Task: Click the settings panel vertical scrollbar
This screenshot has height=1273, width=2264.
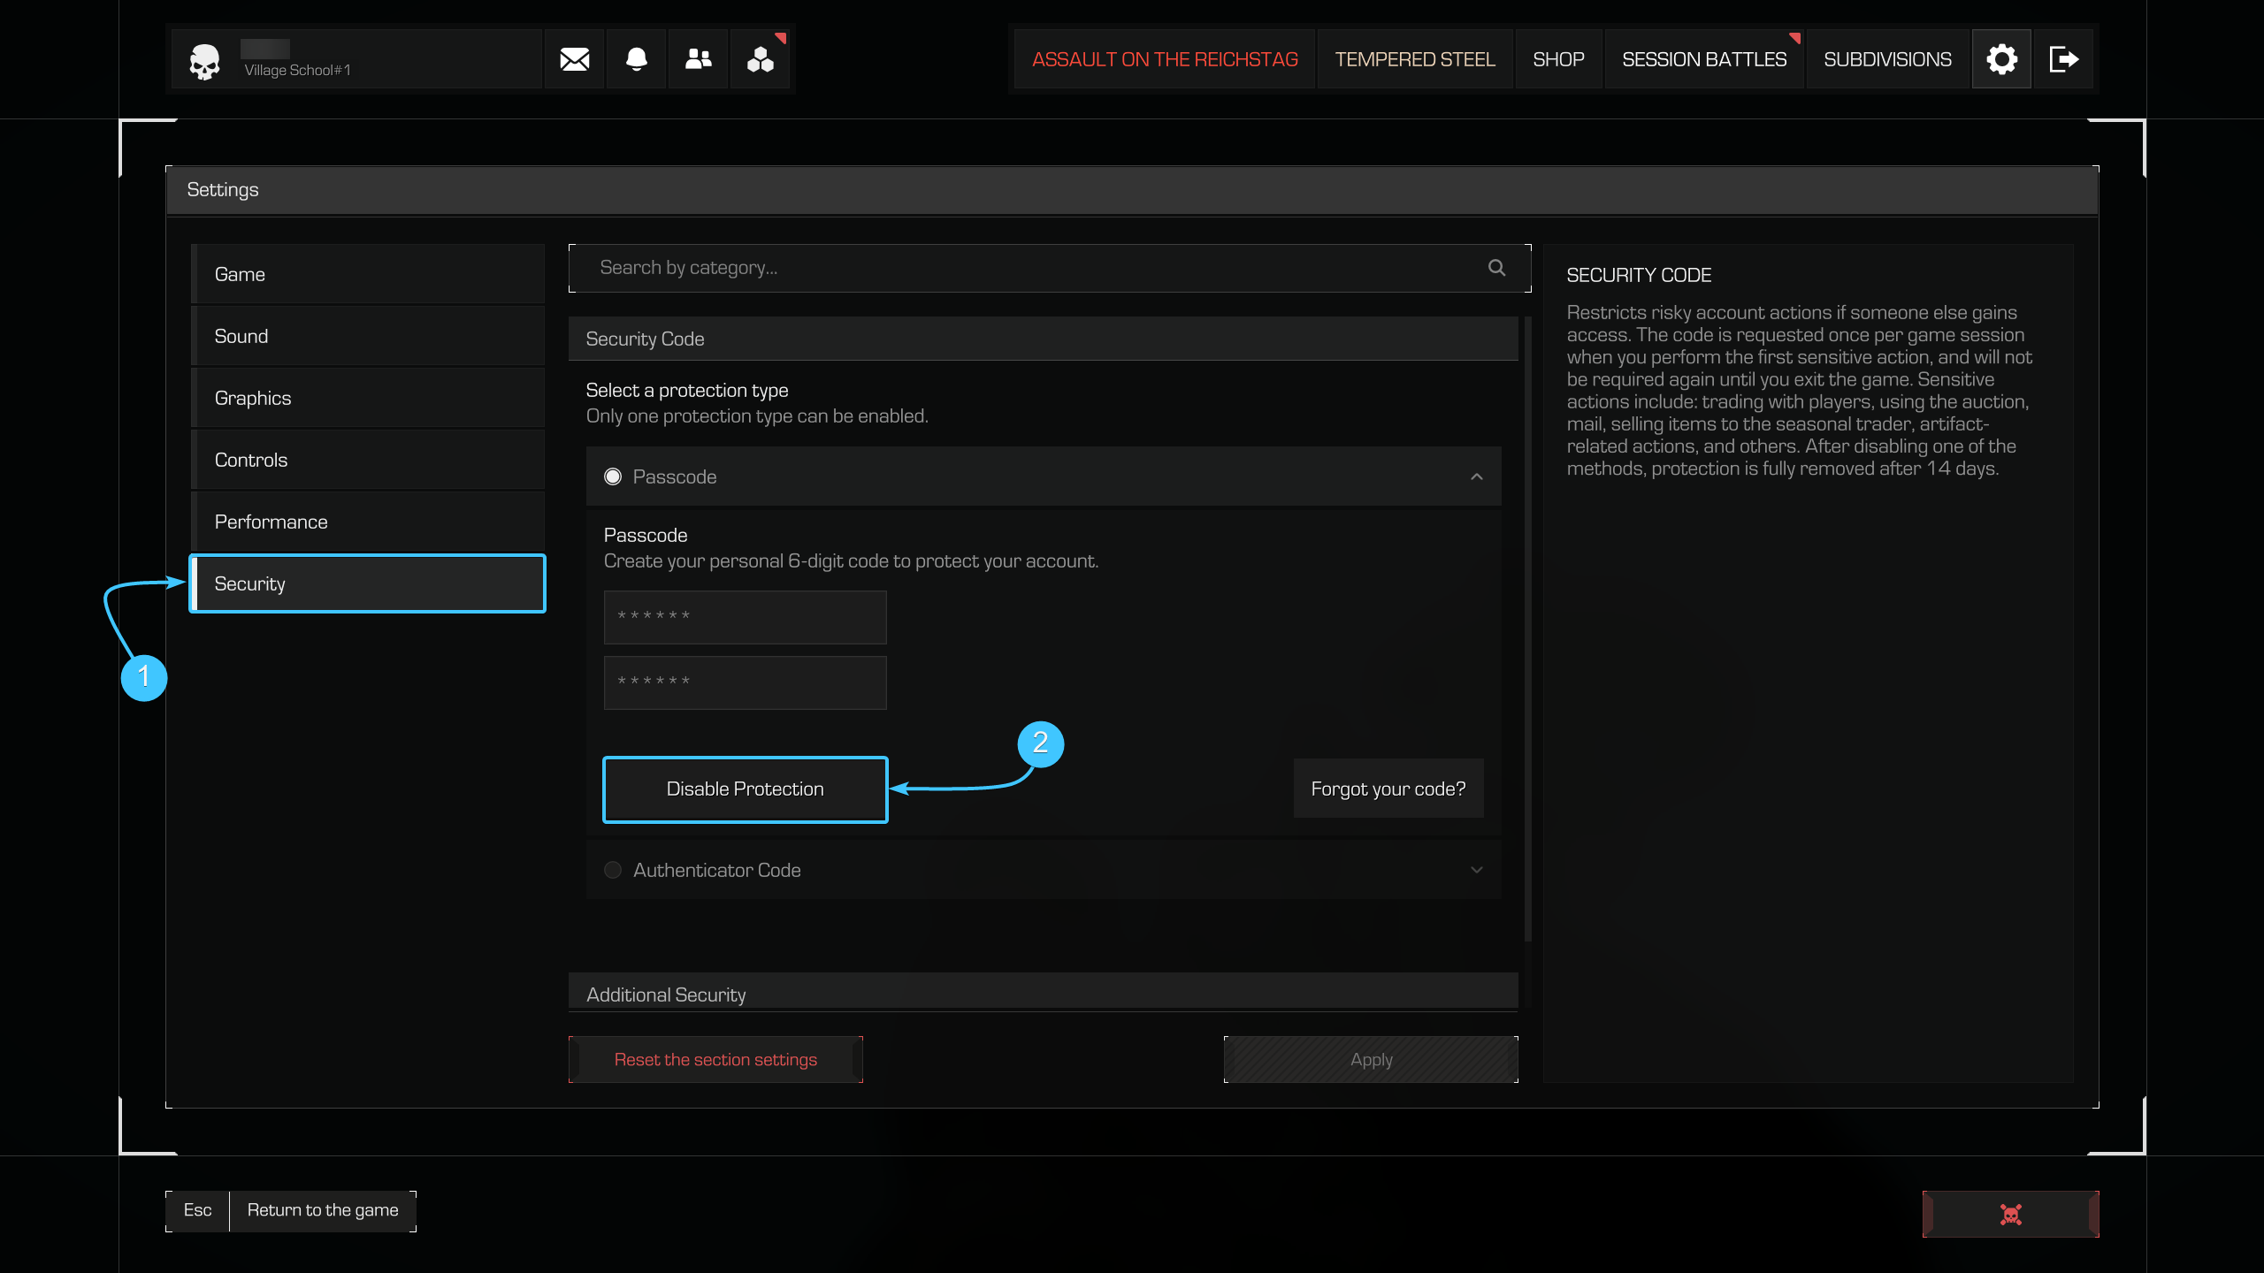Action: 1527,628
